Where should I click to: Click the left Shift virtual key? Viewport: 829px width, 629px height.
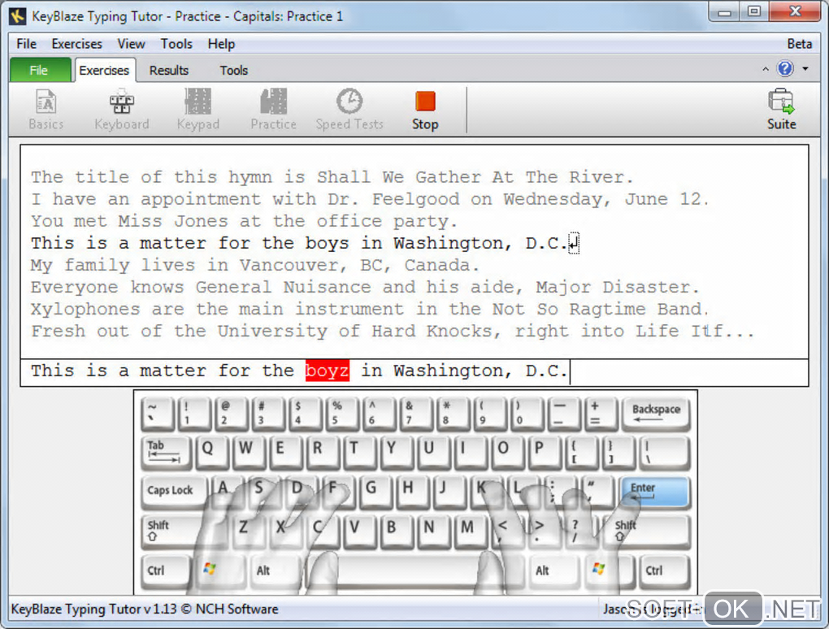click(x=184, y=531)
